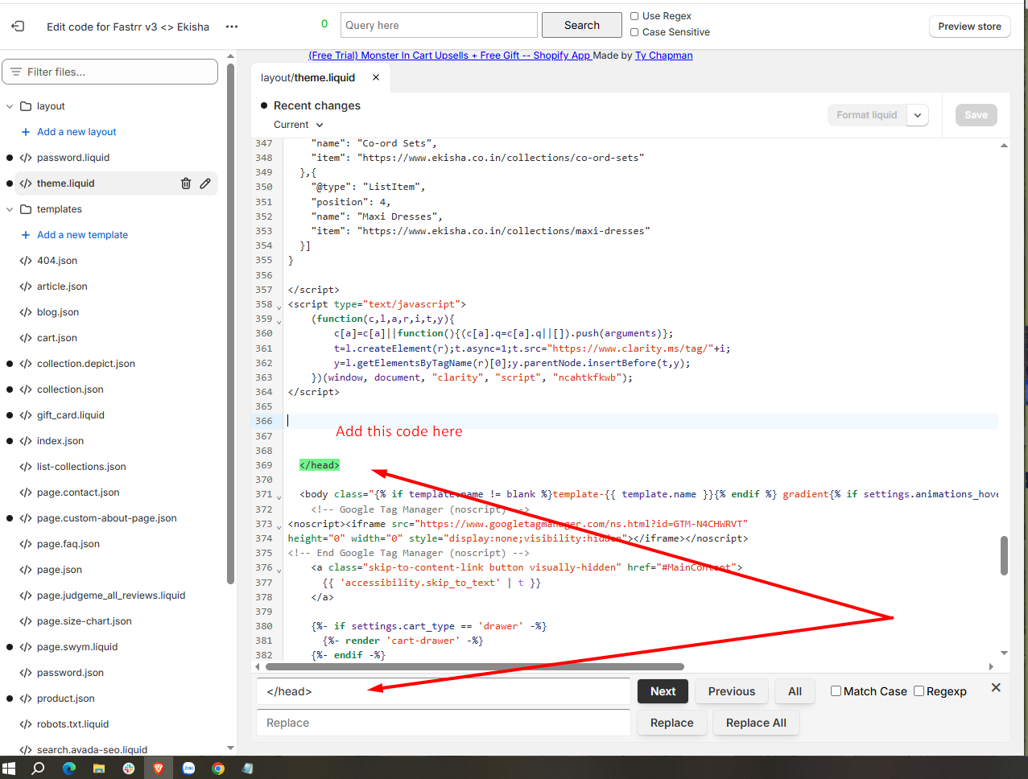
Task: Switch to Brave browser in taskbar
Action: coord(159,769)
